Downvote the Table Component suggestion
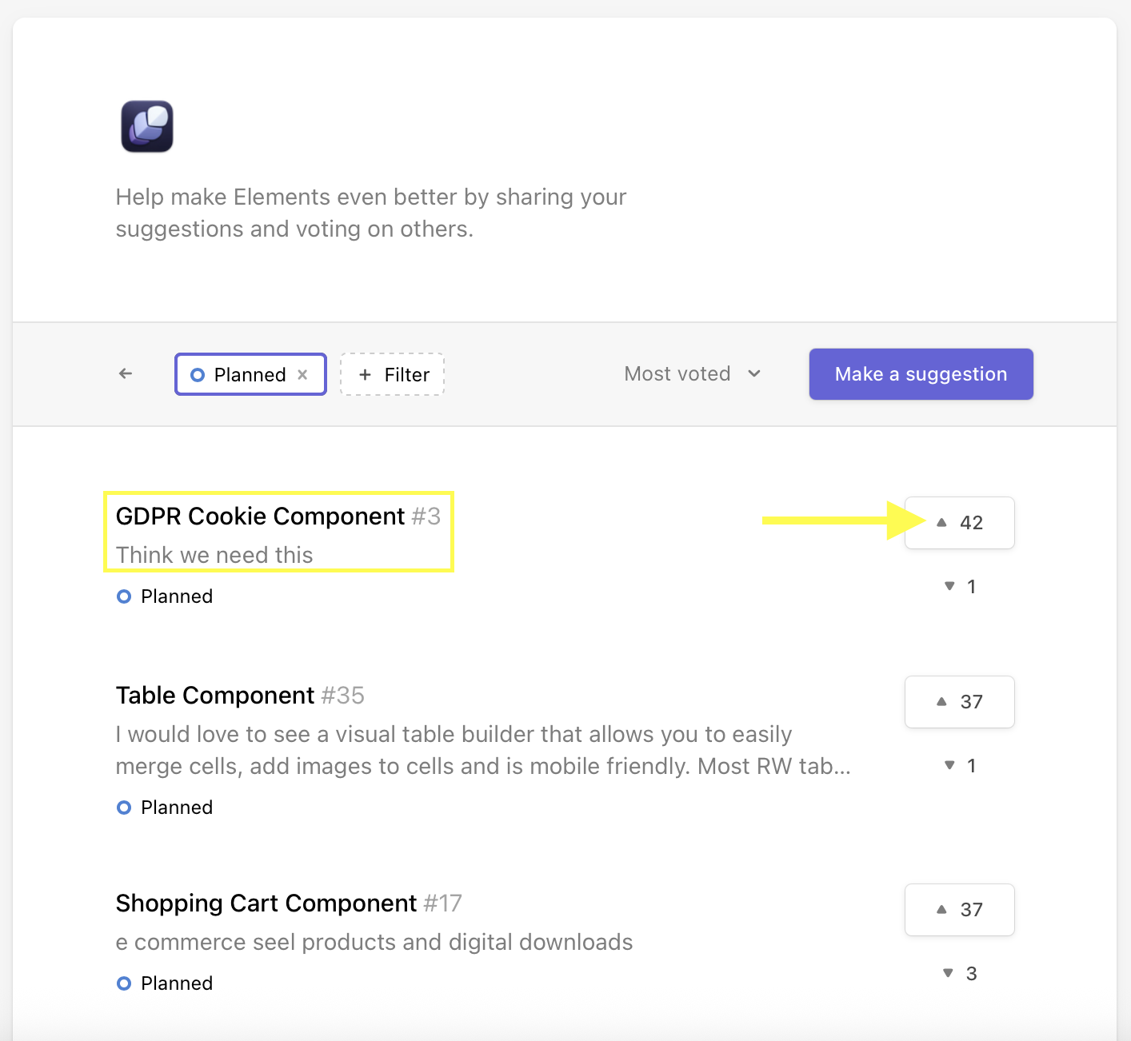1131x1041 pixels. 959,765
